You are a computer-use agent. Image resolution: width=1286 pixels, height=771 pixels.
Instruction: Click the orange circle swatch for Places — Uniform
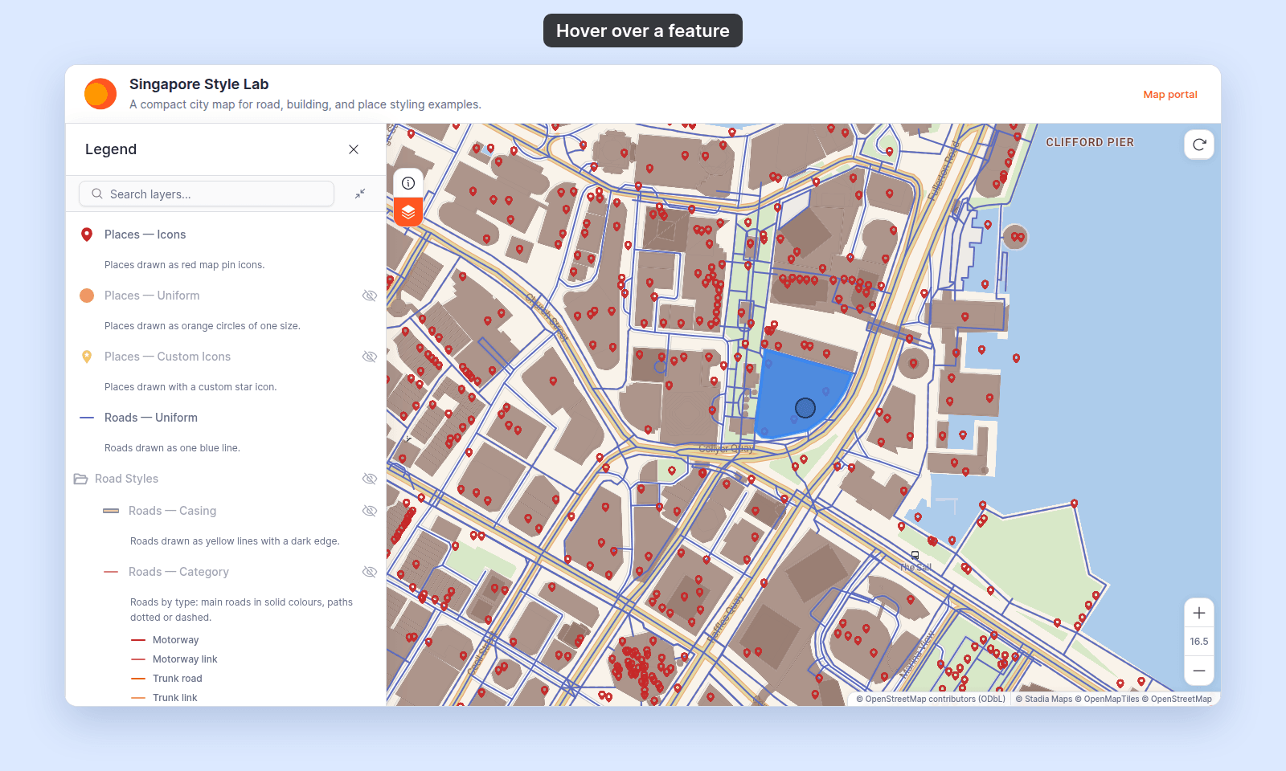point(87,296)
